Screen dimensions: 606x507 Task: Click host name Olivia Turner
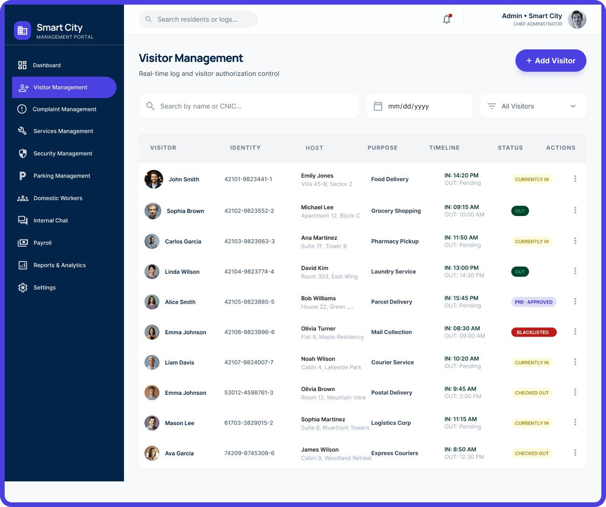tap(318, 329)
